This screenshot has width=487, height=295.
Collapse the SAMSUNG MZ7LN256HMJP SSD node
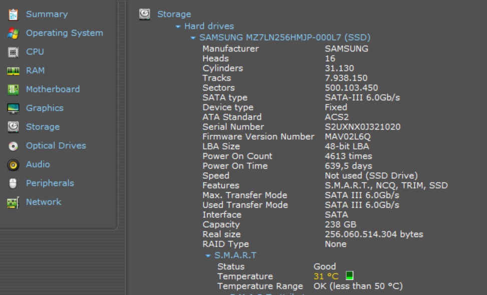pos(193,38)
